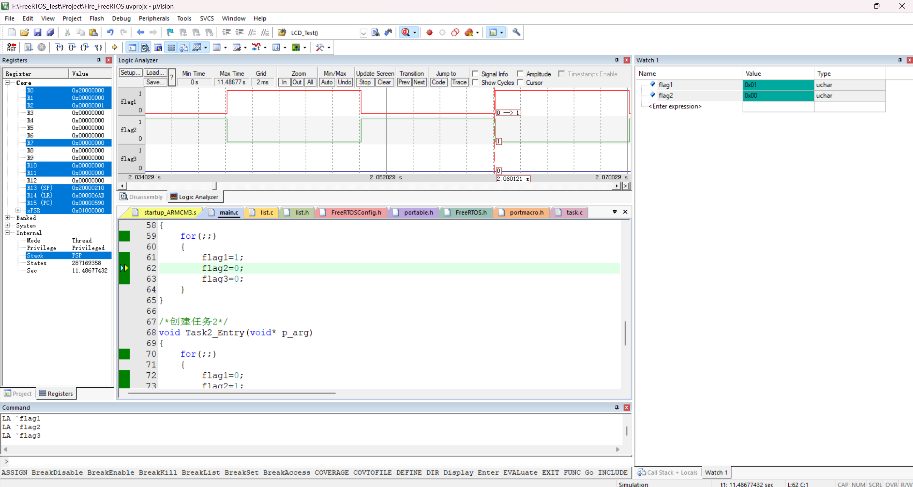Pin the Watch 1 panel
913x487 pixels.
900,60
